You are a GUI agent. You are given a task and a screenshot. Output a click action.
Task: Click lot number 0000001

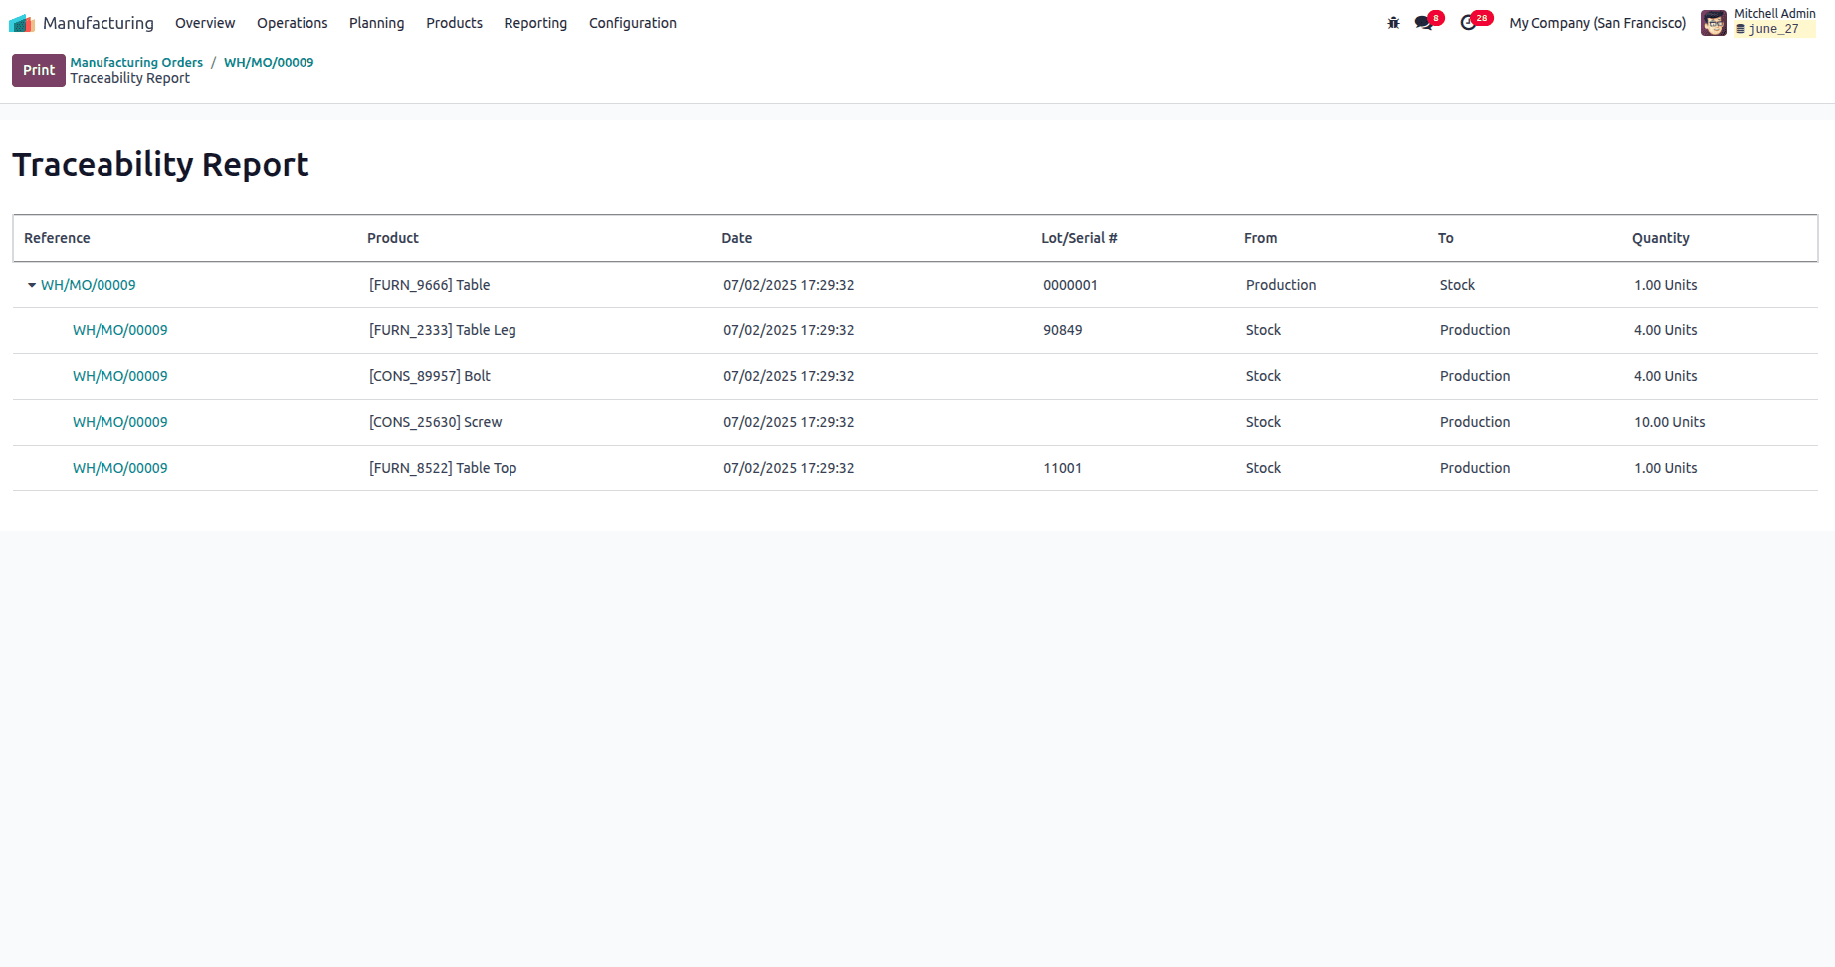tap(1070, 285)
